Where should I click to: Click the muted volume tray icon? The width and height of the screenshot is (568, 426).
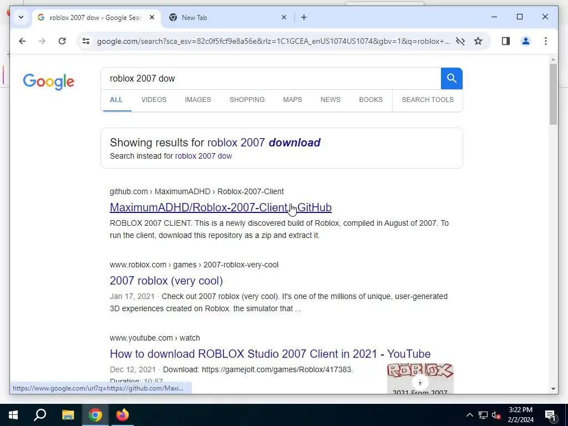496,415
